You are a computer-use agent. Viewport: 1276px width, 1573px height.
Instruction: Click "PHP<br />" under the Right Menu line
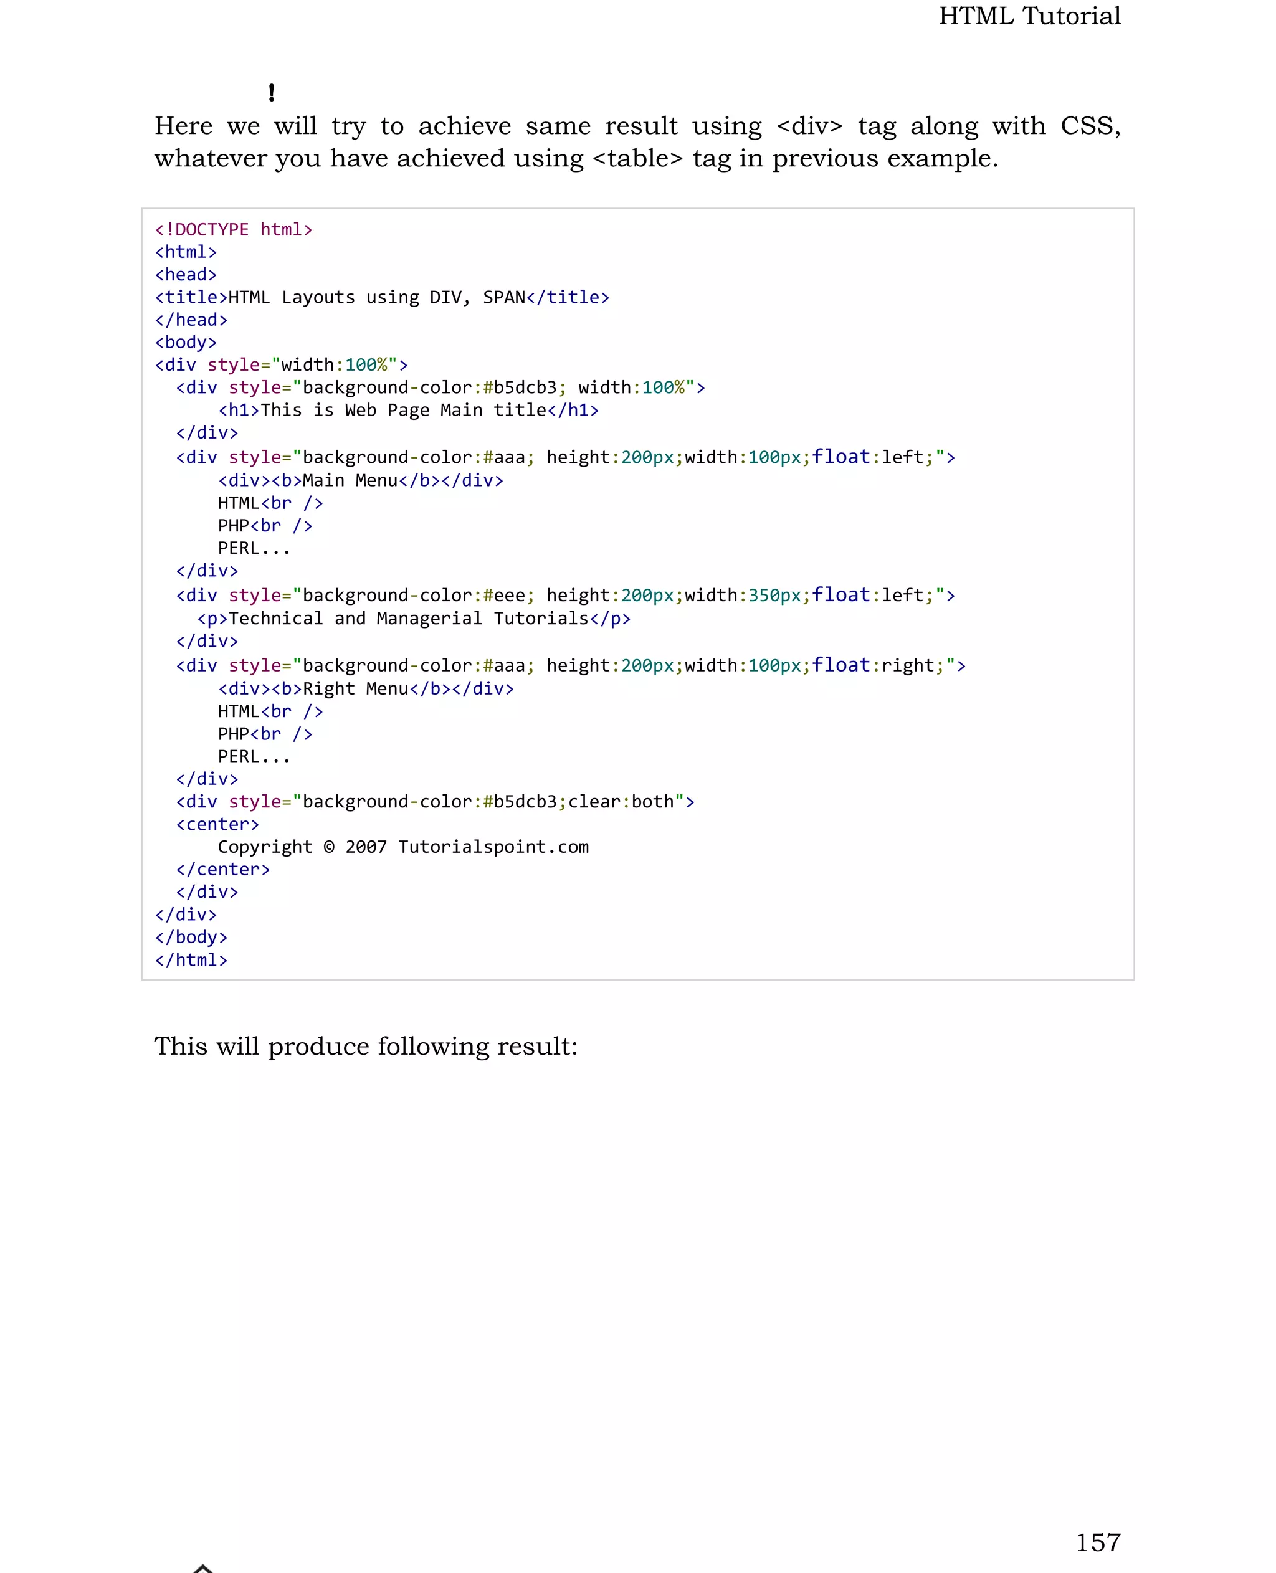point(265,734)
